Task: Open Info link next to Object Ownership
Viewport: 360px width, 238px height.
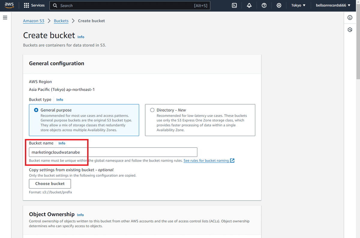Action: click(x=80, y=215)
